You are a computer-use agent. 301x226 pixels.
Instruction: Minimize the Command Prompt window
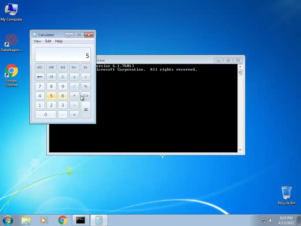(218, 60)
